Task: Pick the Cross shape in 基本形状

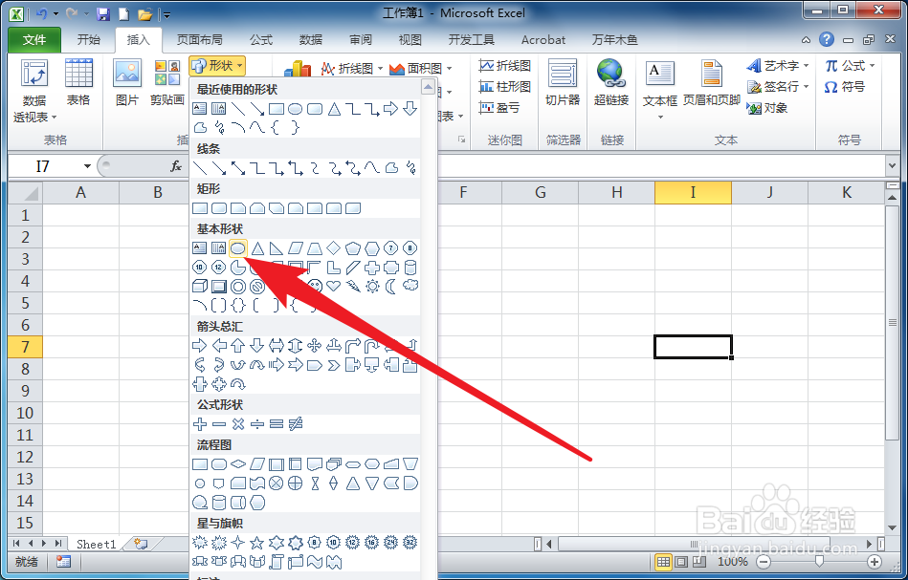Action: [372, 268]
